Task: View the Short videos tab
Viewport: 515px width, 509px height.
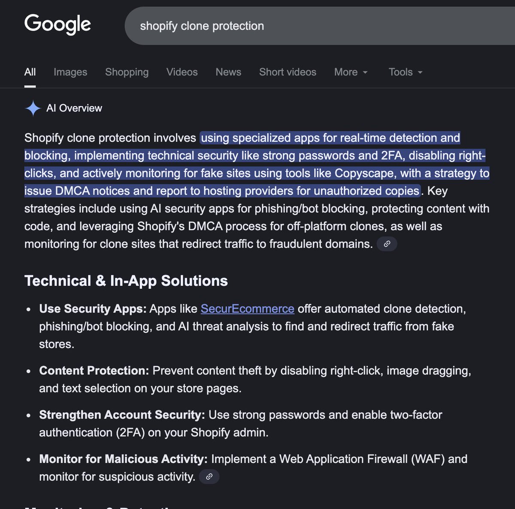Action: (288, 72)
